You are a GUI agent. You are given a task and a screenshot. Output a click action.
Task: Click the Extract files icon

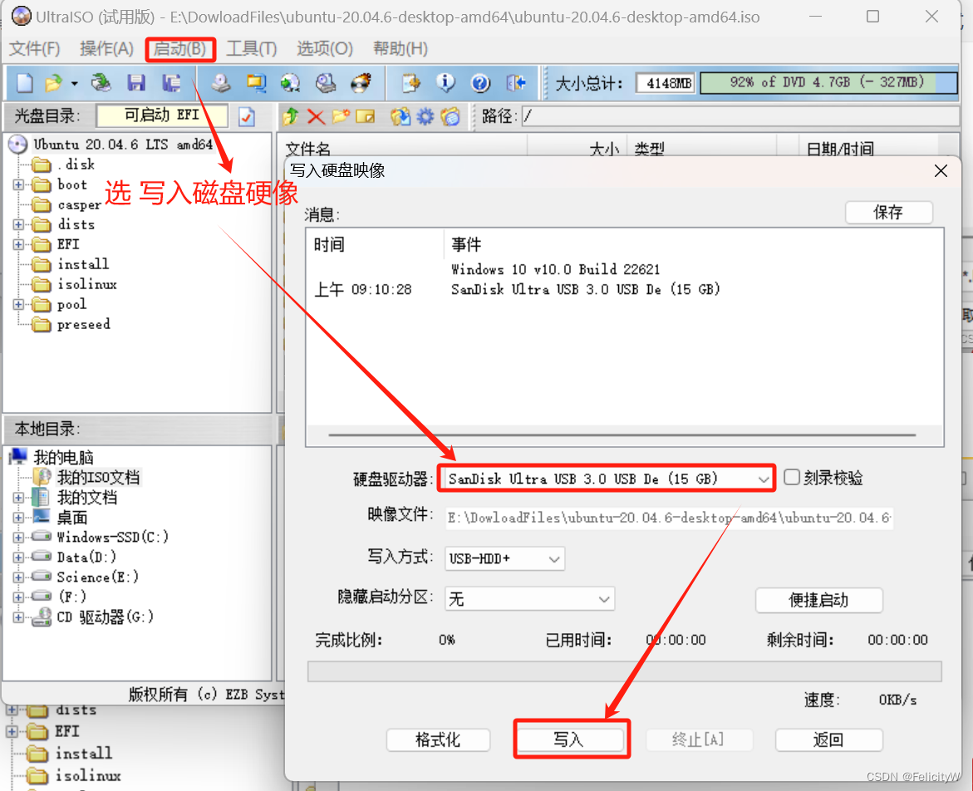tap(401, 116)
